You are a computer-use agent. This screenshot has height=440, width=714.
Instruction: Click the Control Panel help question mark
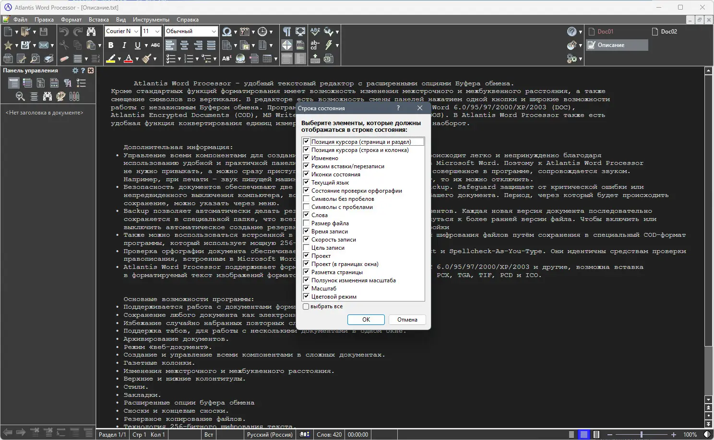click(x=83, y=70)
